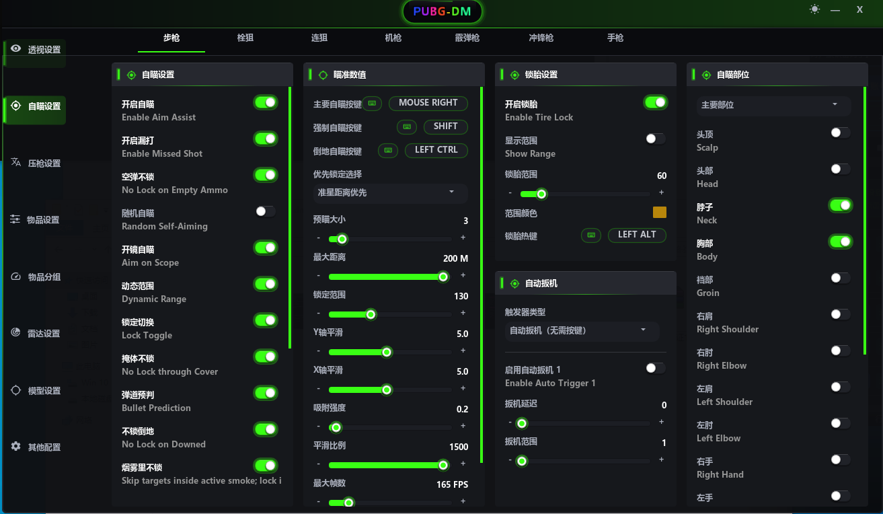Click the minus icon of 锁定范围 slider
Screen dimensions: 883x514
tap(318, 314)
